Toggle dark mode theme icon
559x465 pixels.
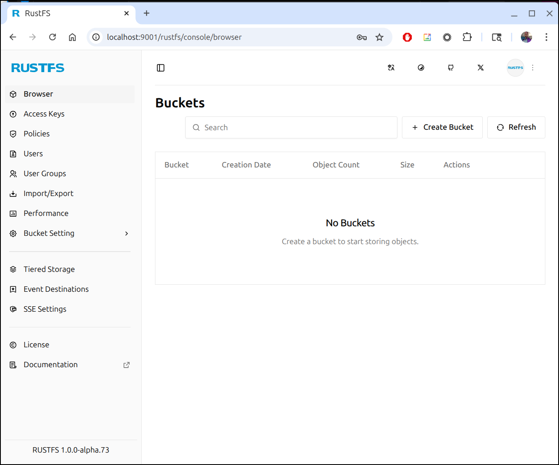(x=421, y=68)
